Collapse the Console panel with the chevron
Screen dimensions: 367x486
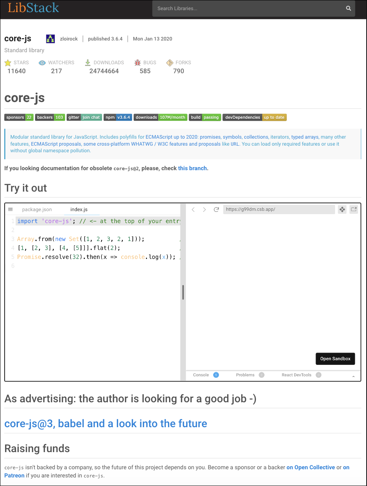[x=353, y=376]
